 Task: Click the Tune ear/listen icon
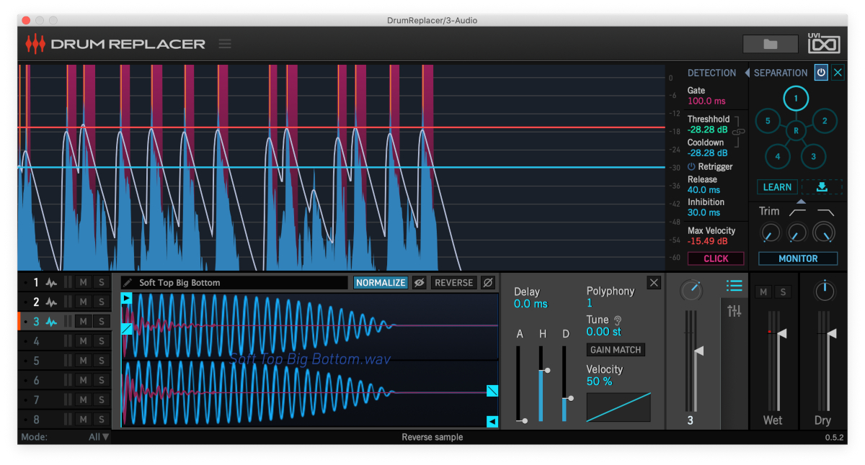[618, 320]
